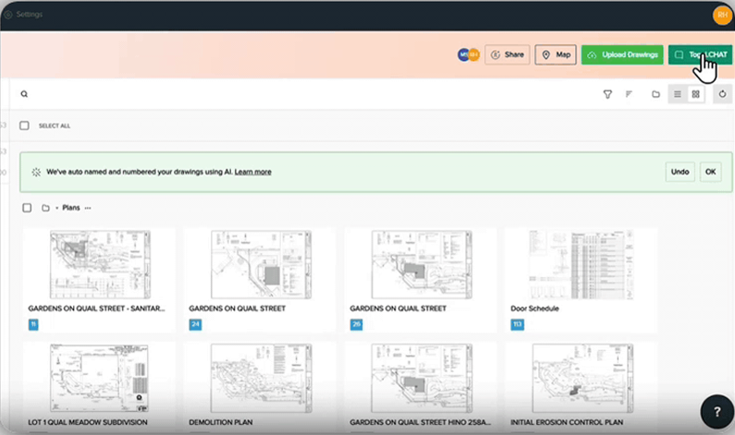Click the Share button
735x435 pixels.
(508, 54)
